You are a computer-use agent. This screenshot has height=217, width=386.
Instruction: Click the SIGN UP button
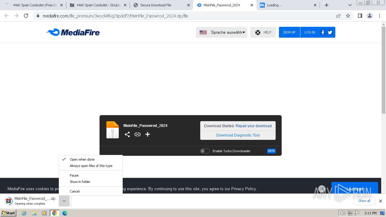point(289,32)
